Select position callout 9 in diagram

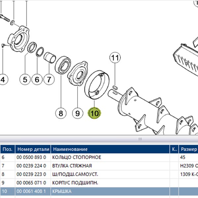coord(78,113)
